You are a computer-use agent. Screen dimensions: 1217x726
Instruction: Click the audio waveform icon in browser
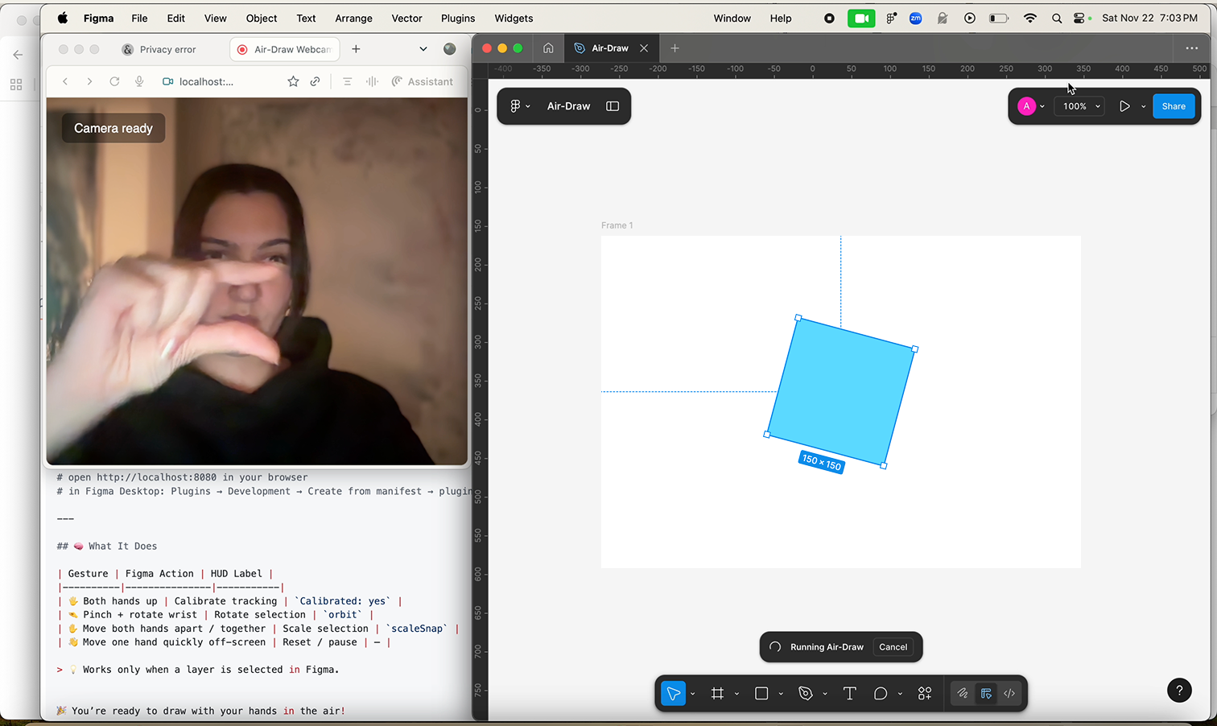(372, 81)
